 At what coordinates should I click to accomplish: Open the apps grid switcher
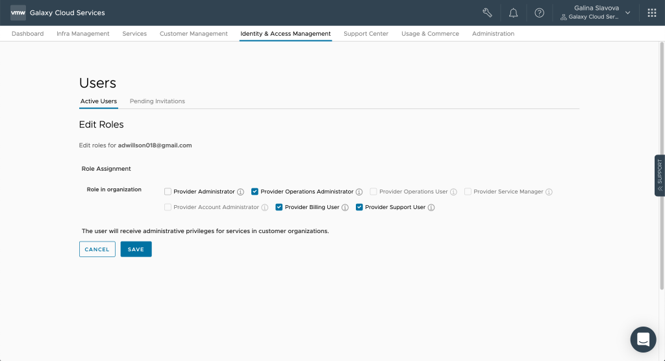[652, 12]
